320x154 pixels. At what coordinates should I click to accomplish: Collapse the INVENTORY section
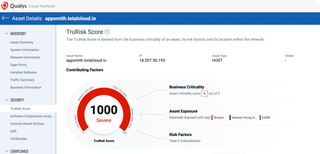[7, 34]
